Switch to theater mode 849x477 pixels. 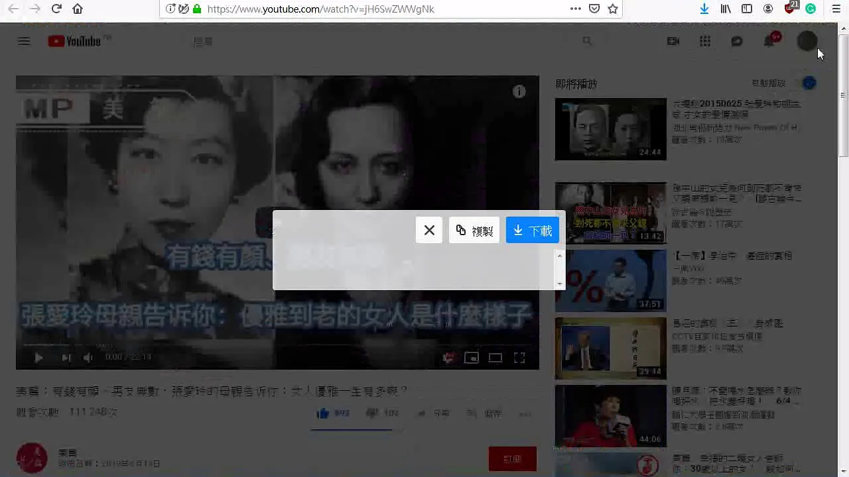pos(495,358)
